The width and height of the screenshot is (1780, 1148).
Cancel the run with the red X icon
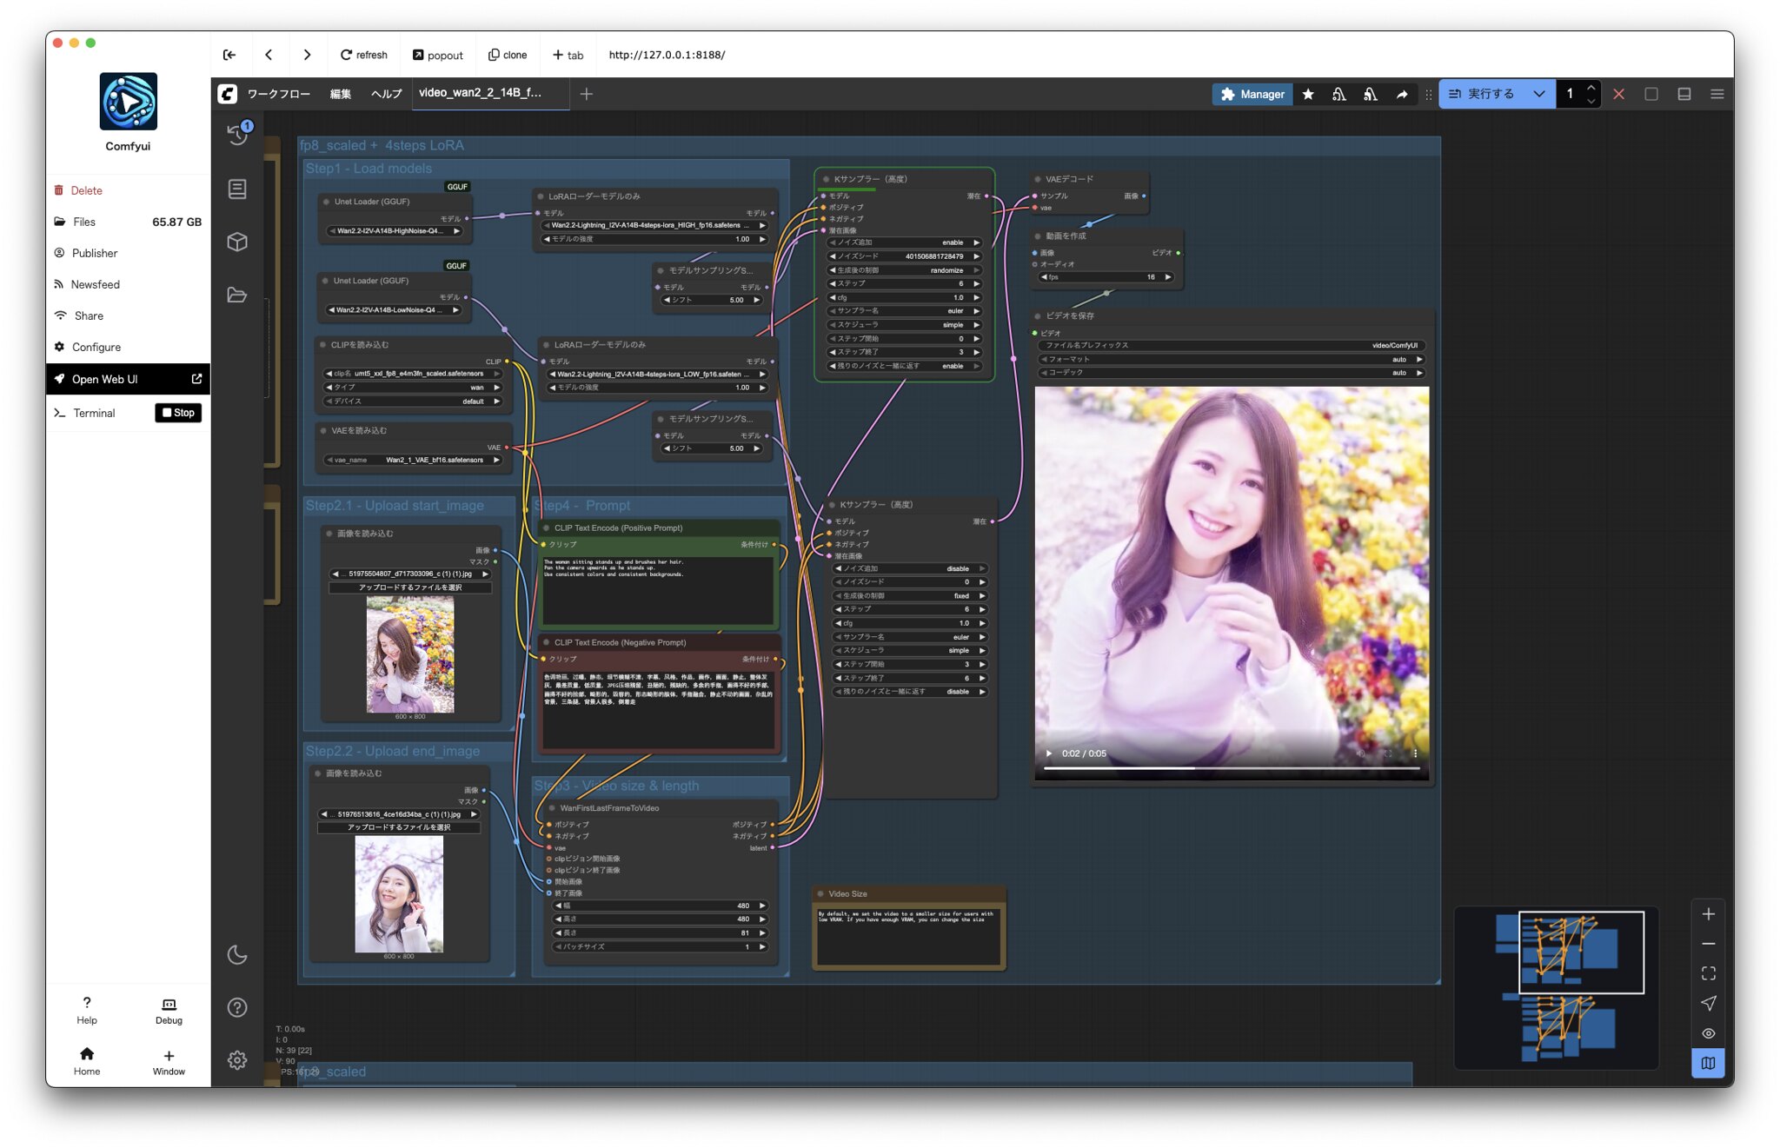click(1619, 94)
